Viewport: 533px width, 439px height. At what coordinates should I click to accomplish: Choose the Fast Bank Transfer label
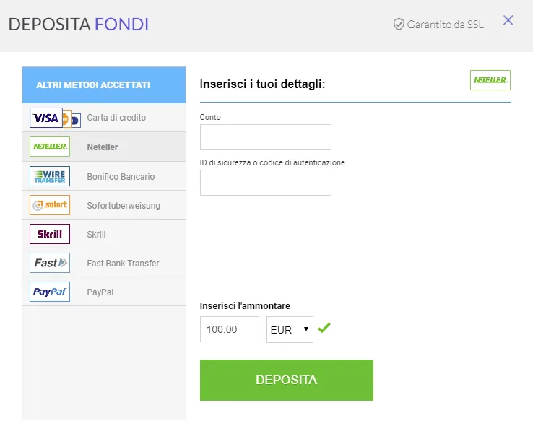point(123,264)
